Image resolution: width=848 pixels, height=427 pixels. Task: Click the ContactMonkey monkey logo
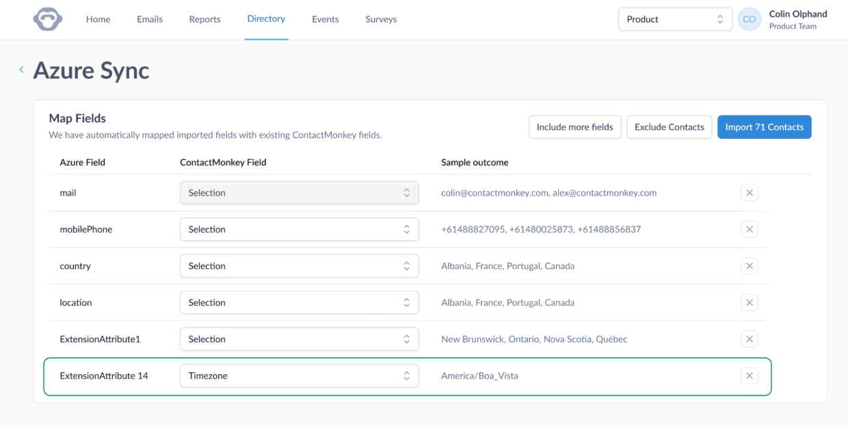click(47, 19)
